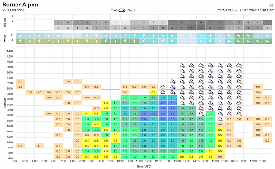Click the F-row wind arrow at 5:00
The image size is (275, 169).
pyautogui.click(x=20, y=36)
